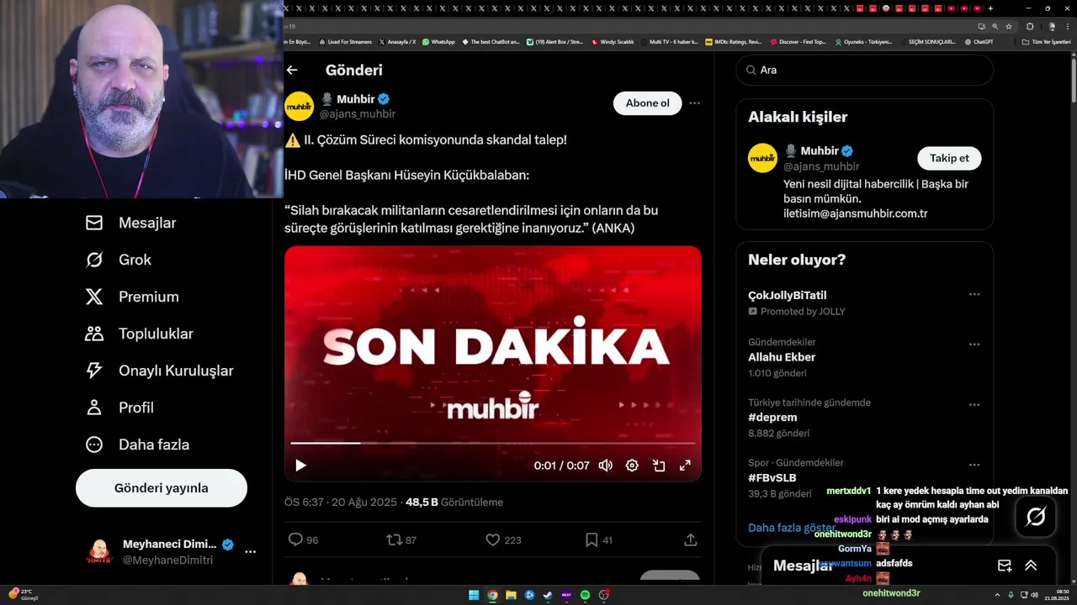Go back using the Gönderi back arrow
Screen dimensions: 1077x605
292,70
